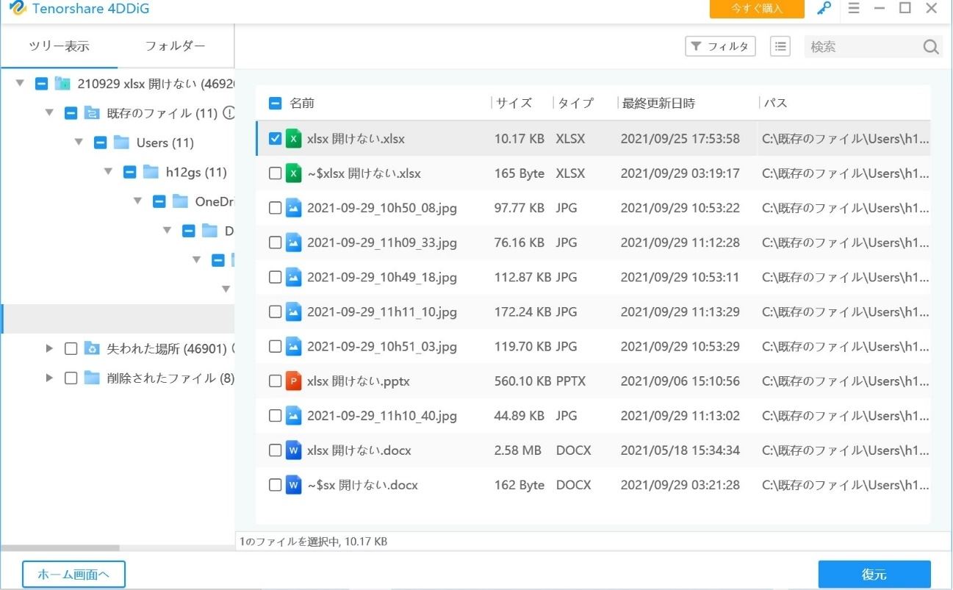This screenshot has width=953, height=590.
Task: Click image icon of 2021-09-29_10h50_08.jpg
Action: 294,208
